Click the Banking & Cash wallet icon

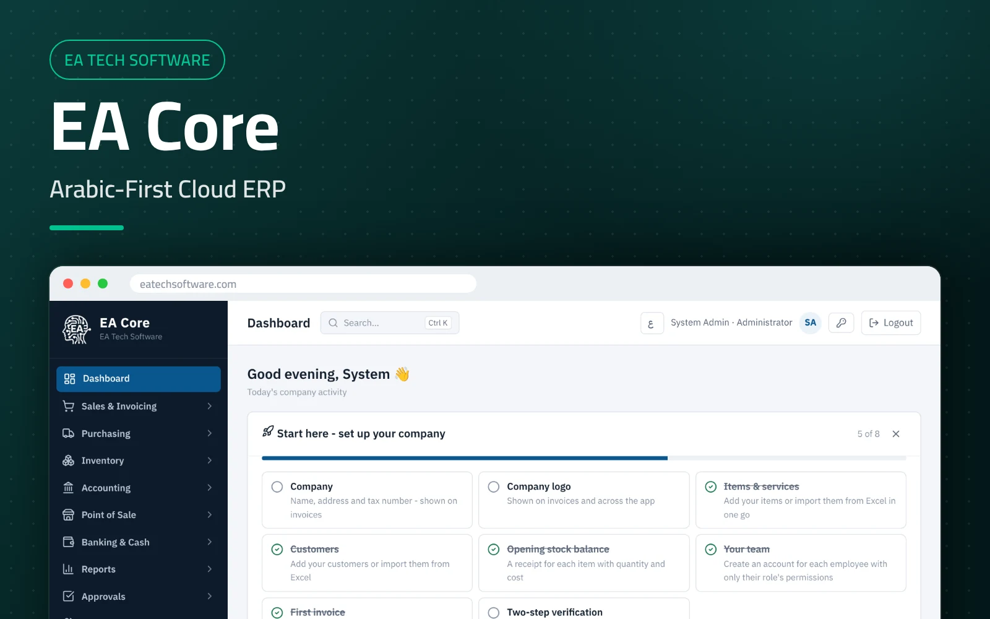[69, 542]
